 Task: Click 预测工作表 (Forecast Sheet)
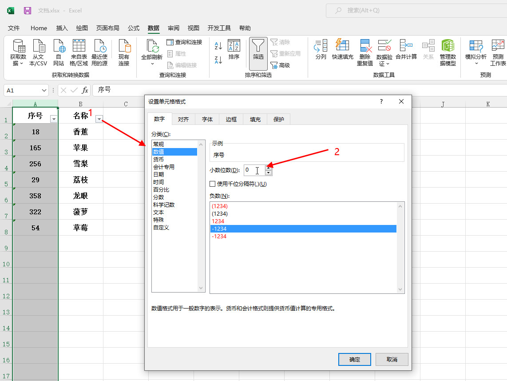click(x=498, y=52)
